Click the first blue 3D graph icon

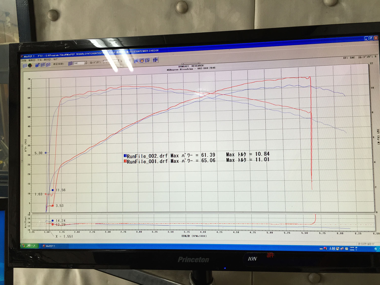click(37, 65)
